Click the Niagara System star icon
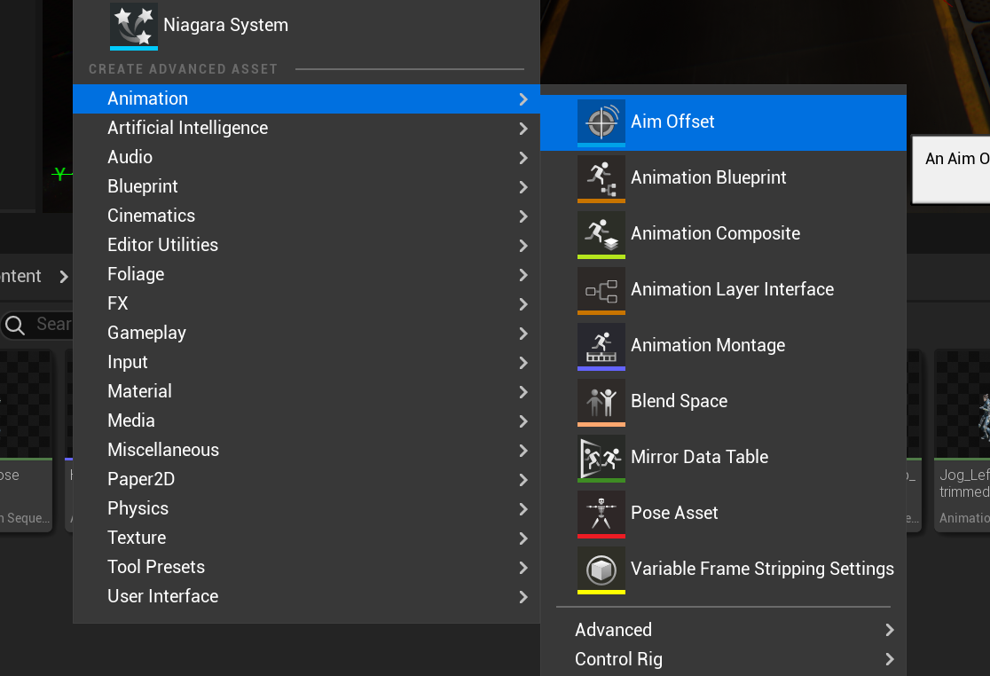Screen dimensions: 990x676 (x=134, y=26)
